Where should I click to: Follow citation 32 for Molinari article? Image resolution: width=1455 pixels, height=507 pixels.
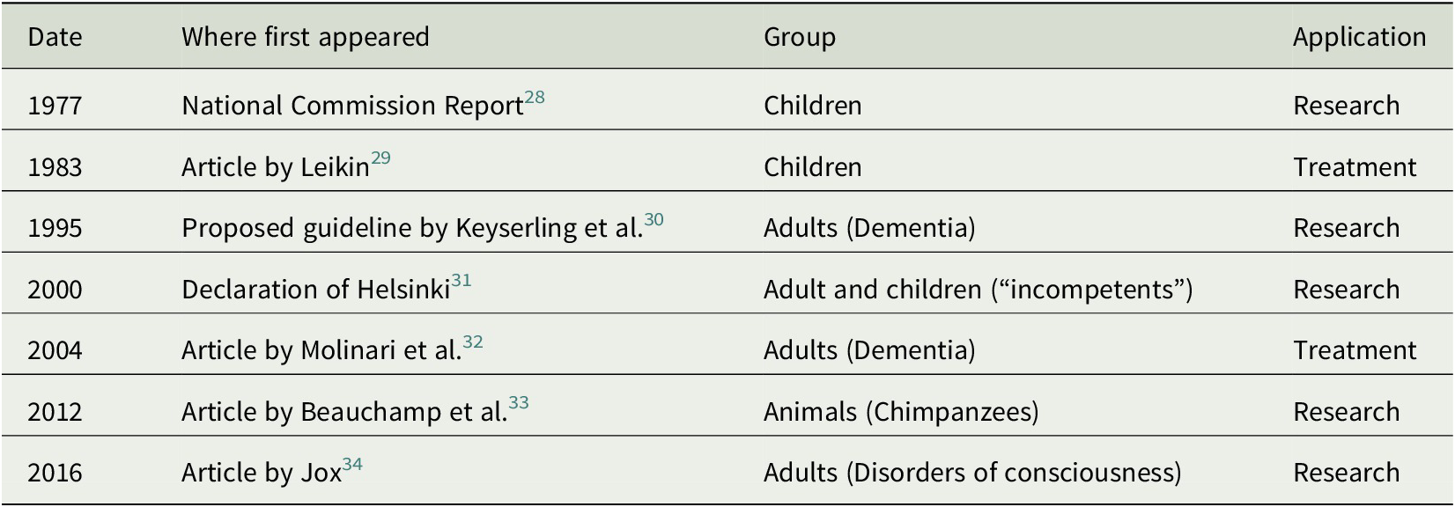click(473, 342)
